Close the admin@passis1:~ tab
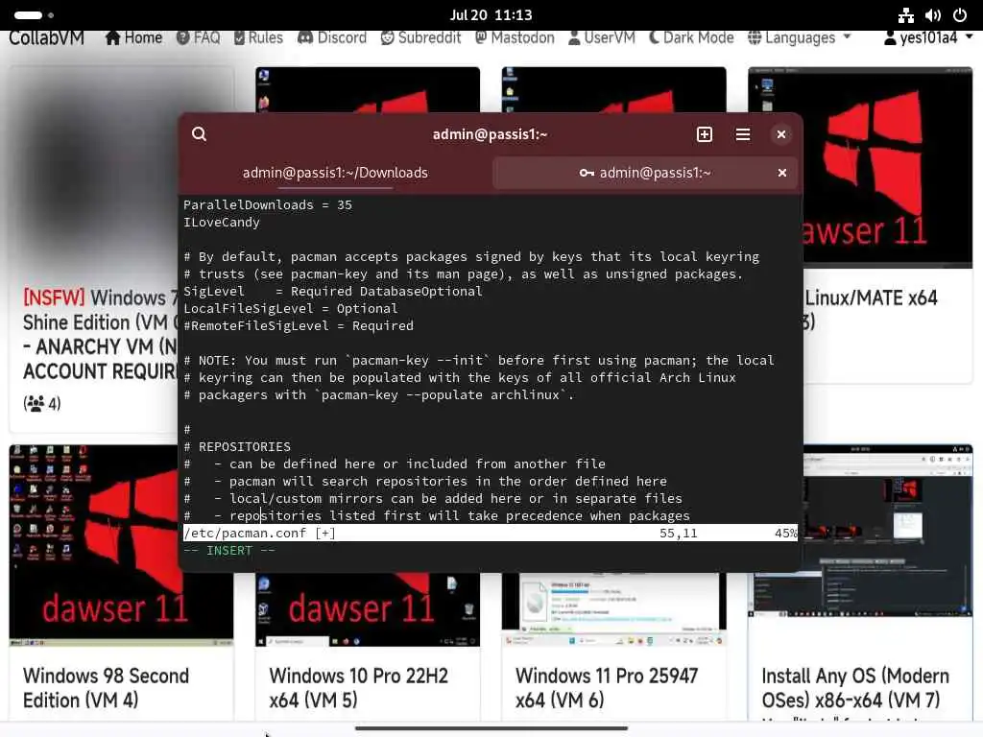 pyautogui.click(x=781, y=173)
